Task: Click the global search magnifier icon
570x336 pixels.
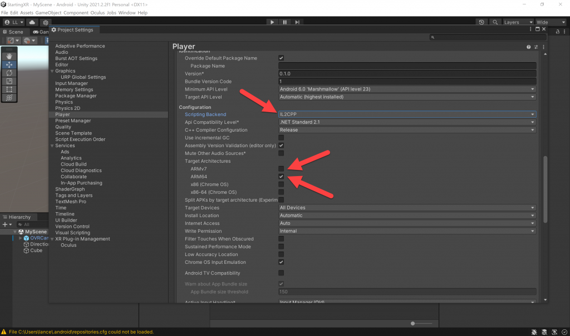Action: click(495, 22)
